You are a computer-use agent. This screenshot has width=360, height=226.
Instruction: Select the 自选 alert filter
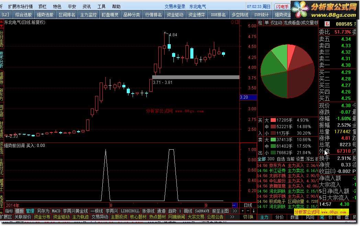tap(281, 159)
